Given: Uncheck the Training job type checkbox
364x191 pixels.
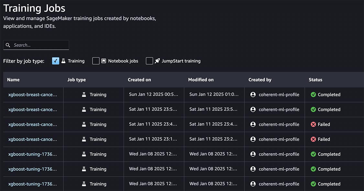Looking at the screenshot, I should click(55, 61).
